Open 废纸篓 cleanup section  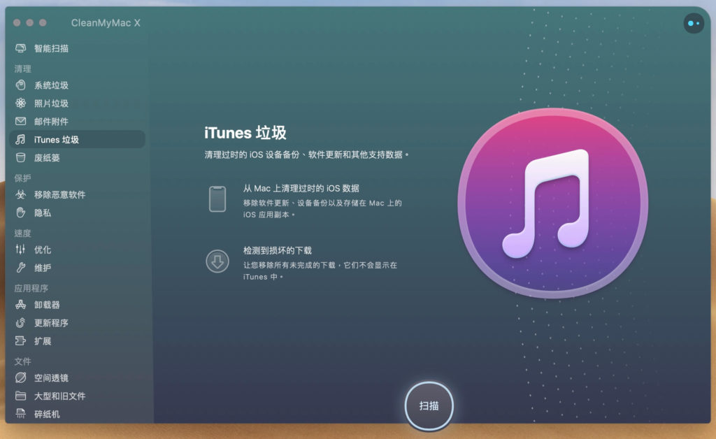point(47,158)
